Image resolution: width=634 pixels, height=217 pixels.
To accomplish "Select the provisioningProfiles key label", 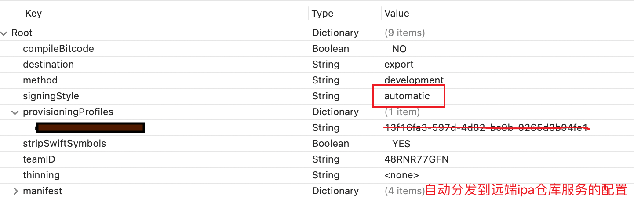I will pyautogui.click(x=68, y=112).
